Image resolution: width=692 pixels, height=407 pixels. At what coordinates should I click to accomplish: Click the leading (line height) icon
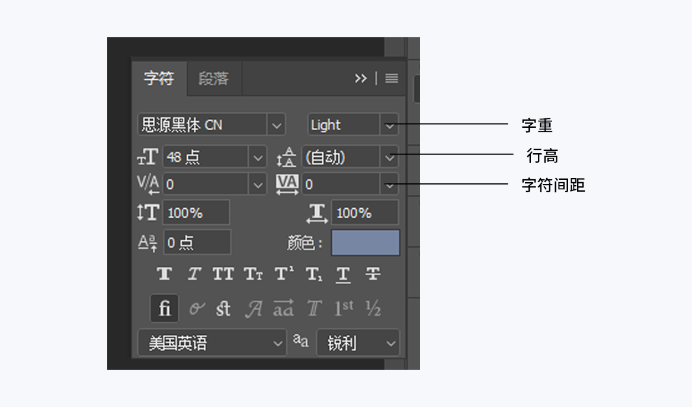pos(286,157)
